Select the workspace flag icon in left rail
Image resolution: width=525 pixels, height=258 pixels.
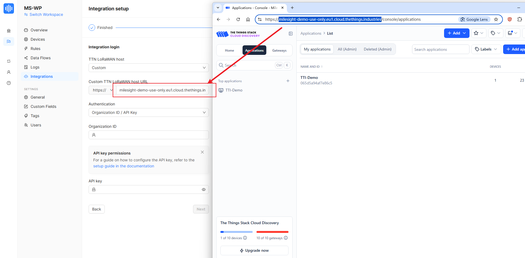[9, 41]
